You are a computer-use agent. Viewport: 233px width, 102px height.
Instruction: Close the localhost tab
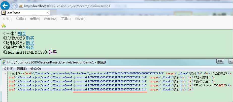[48, 13]
